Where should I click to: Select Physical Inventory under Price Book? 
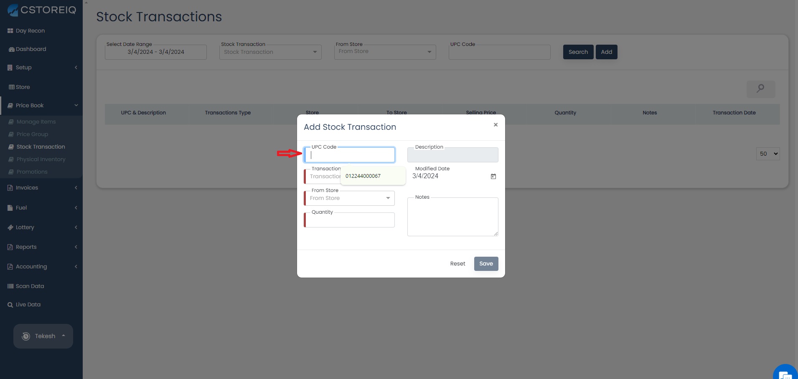41,159
